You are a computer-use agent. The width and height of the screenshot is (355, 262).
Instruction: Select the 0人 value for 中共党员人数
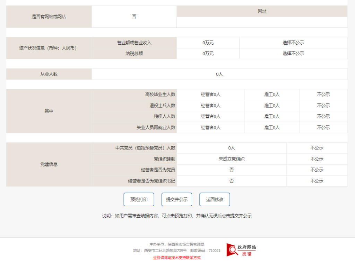231,148
